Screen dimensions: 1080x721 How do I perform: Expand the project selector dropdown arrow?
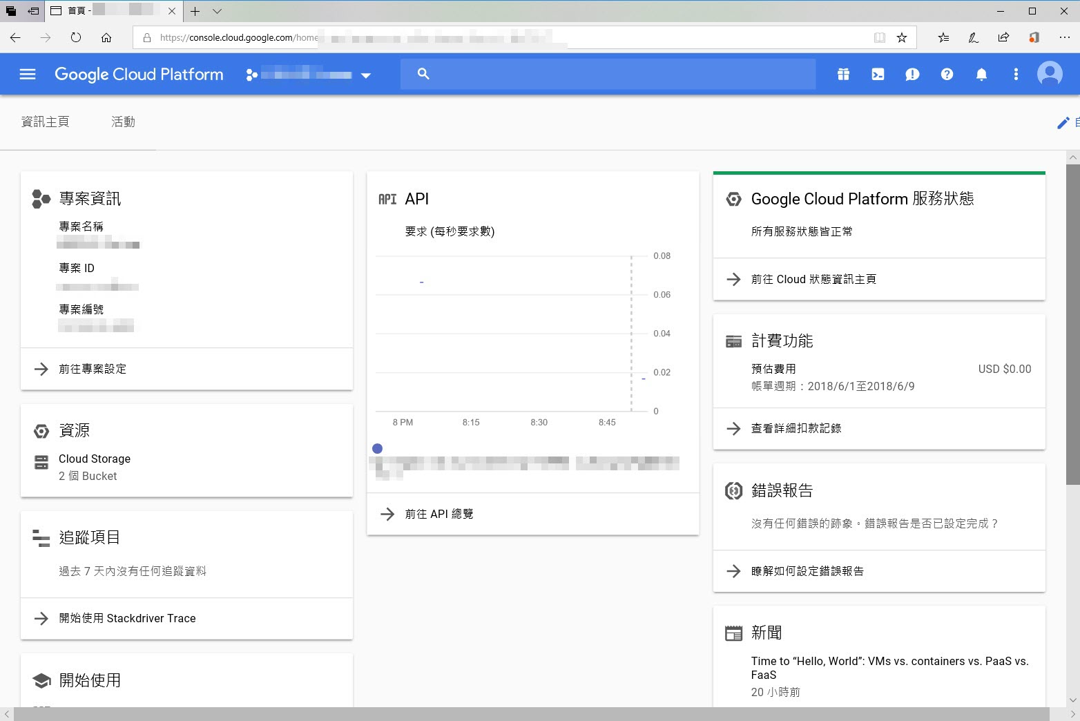tap(366, 75)
